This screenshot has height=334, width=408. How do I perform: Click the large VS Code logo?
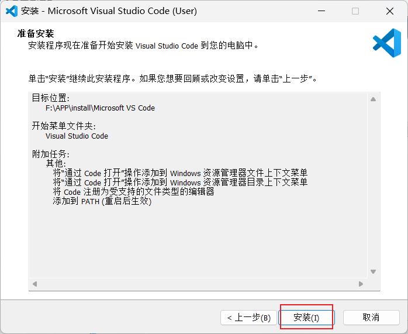pyautogui.click(x=387, y=43)
